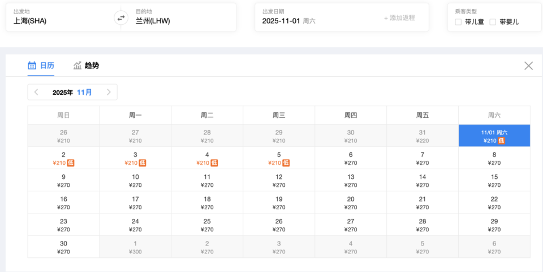Click the 低 badge on November 5
The width and height of the screenshot is (543, 272).
click(286, 163)
